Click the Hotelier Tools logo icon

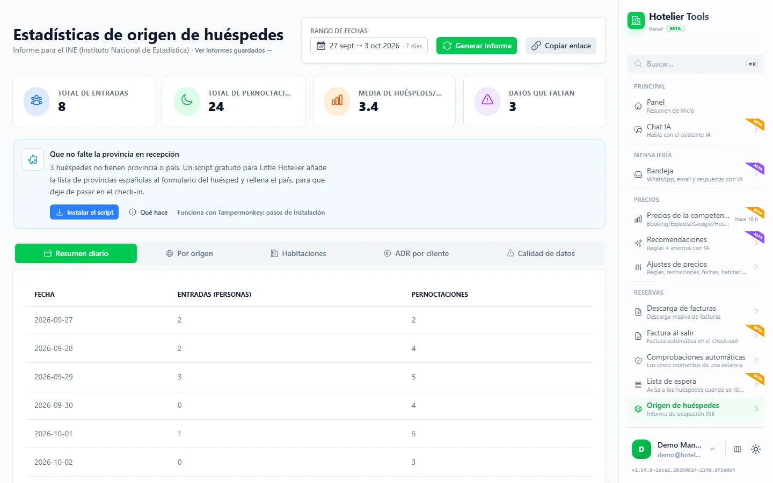[636, 21]
